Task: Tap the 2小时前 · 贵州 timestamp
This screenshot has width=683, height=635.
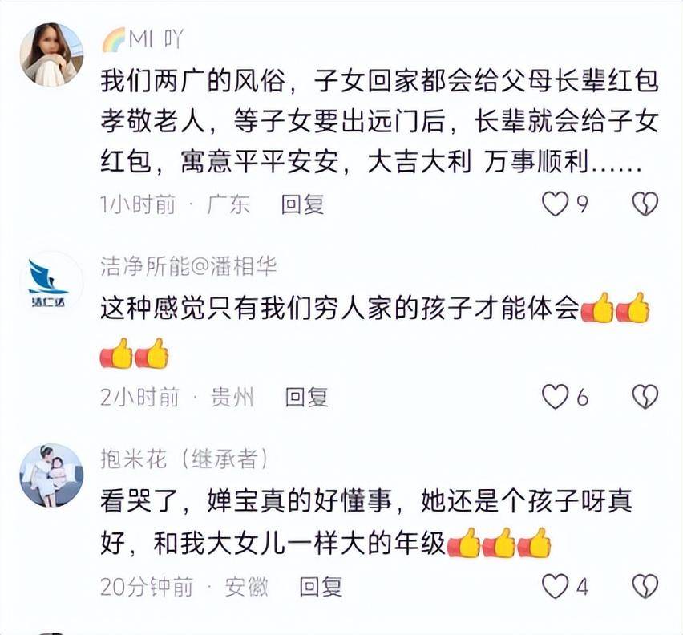Action: (x=177, y=397)
